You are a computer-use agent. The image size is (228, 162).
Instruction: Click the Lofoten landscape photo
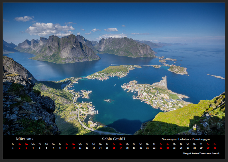click(114, 69)
